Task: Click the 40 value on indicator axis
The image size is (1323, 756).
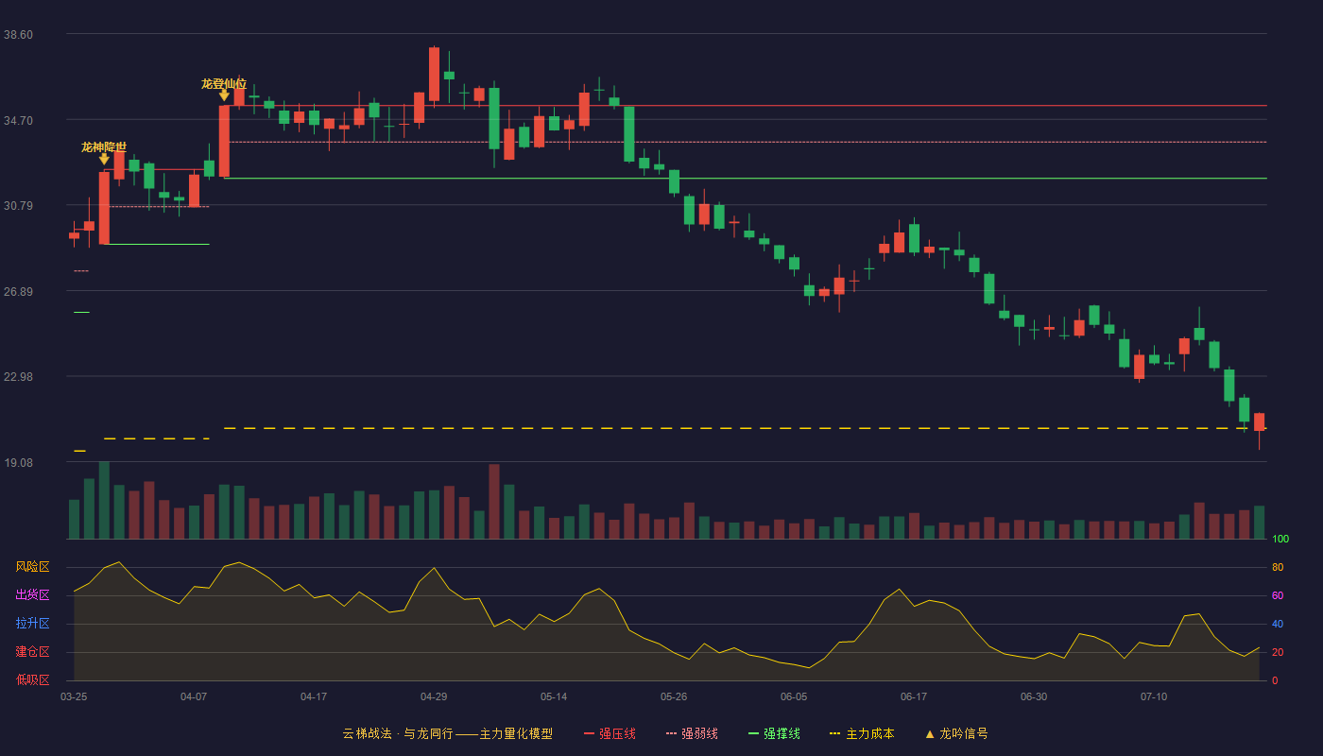Action: click(1278, 624)
